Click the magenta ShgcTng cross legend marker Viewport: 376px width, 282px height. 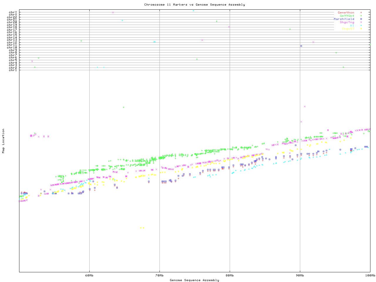pos(361,22)
